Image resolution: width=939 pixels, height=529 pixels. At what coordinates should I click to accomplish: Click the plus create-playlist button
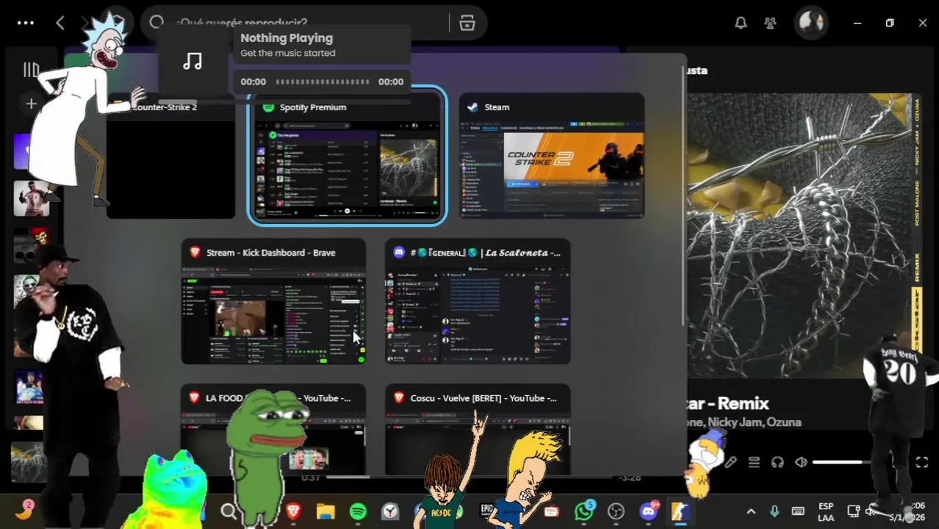point(31,104)
